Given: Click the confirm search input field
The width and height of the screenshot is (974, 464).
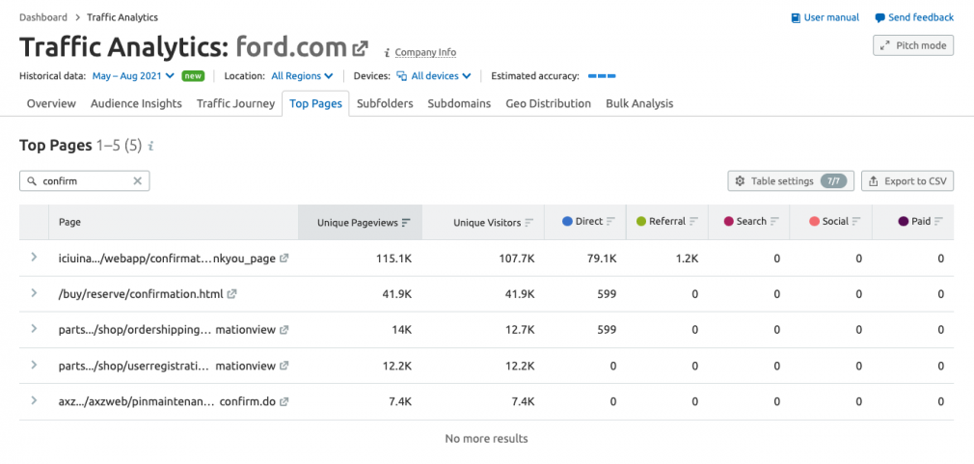Looking at the screenshot, I should pyautogui.click(x=85, y=180).
